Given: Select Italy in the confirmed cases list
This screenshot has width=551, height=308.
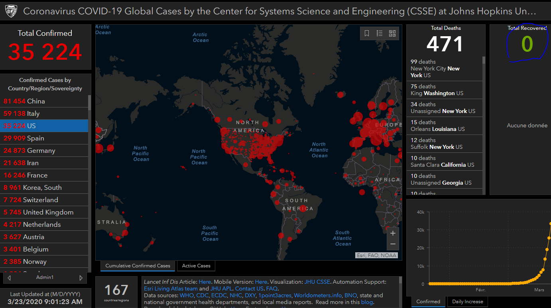Looking at the screenshot, I should coord(44,113).
